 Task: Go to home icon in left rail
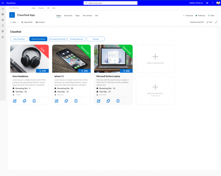(x=3, y=9)
